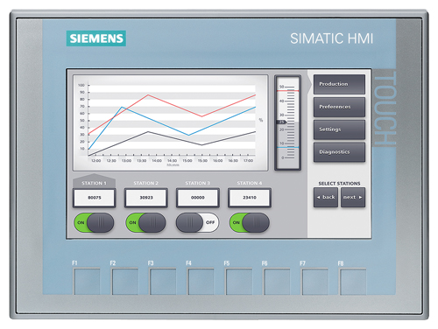Click the trend chart area

tap(170, 122)
